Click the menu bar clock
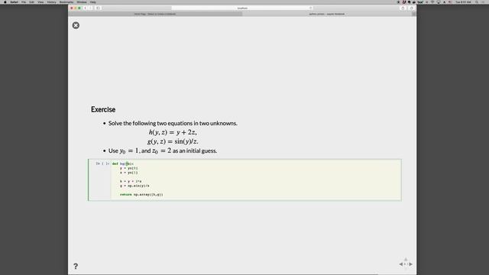The image size is (489, 275). (x=463, y=2)
